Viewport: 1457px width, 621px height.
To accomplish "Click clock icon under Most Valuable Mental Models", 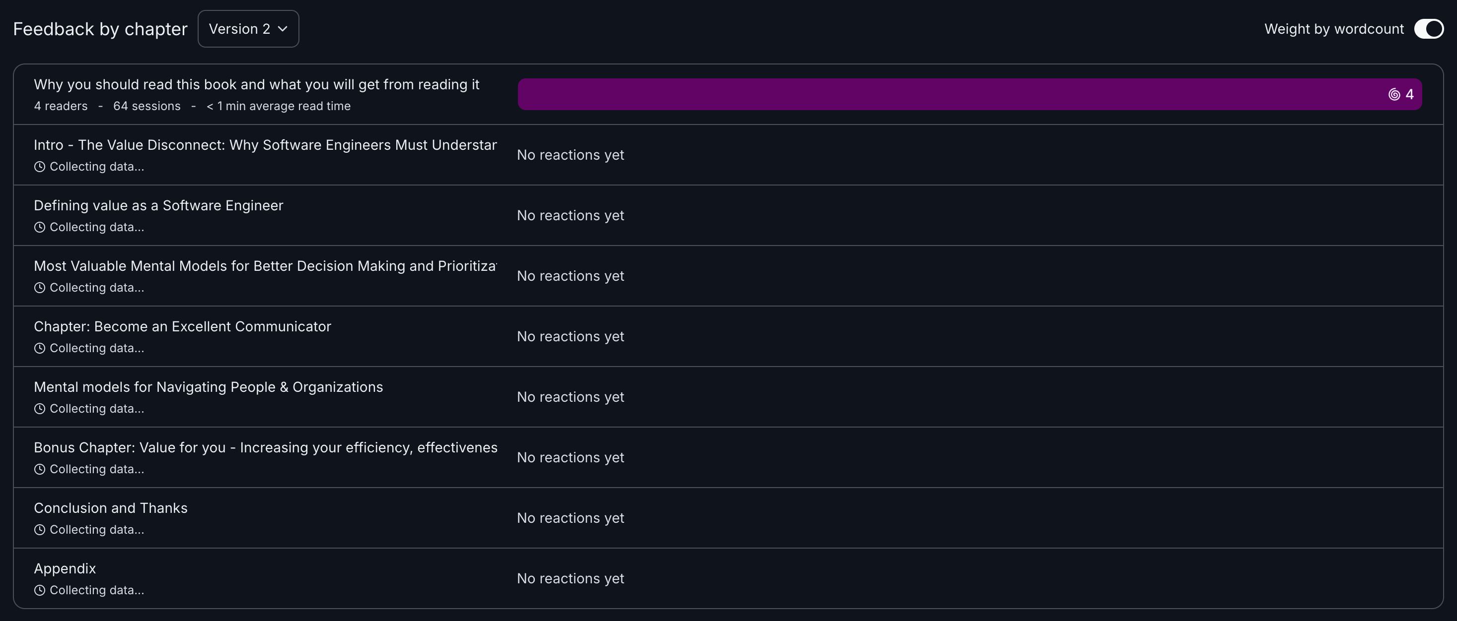I will pyautogui.click(x=40, y=288).
